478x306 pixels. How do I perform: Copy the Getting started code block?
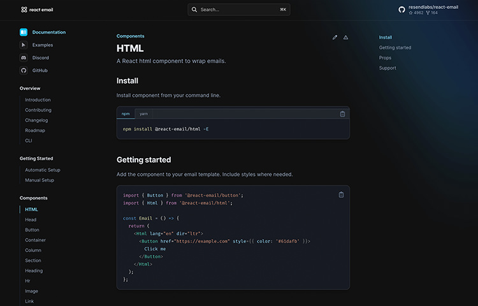click(341, 194)
